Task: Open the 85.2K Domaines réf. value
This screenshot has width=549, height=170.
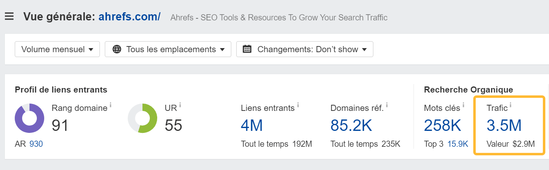Action: pyautogui.click(x=351, y=126)
